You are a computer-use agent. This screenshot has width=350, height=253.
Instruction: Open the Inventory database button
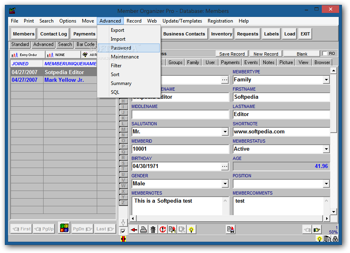[221, 34]
